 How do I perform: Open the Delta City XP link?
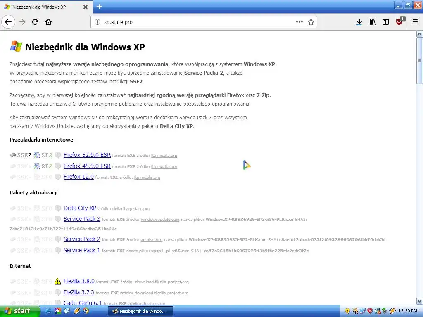[x=80, y=208]
